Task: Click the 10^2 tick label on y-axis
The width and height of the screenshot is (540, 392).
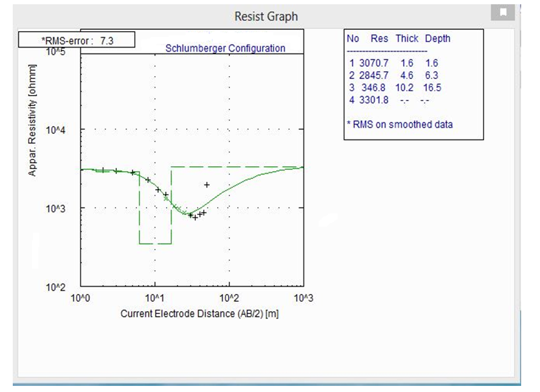Action: 56,286
